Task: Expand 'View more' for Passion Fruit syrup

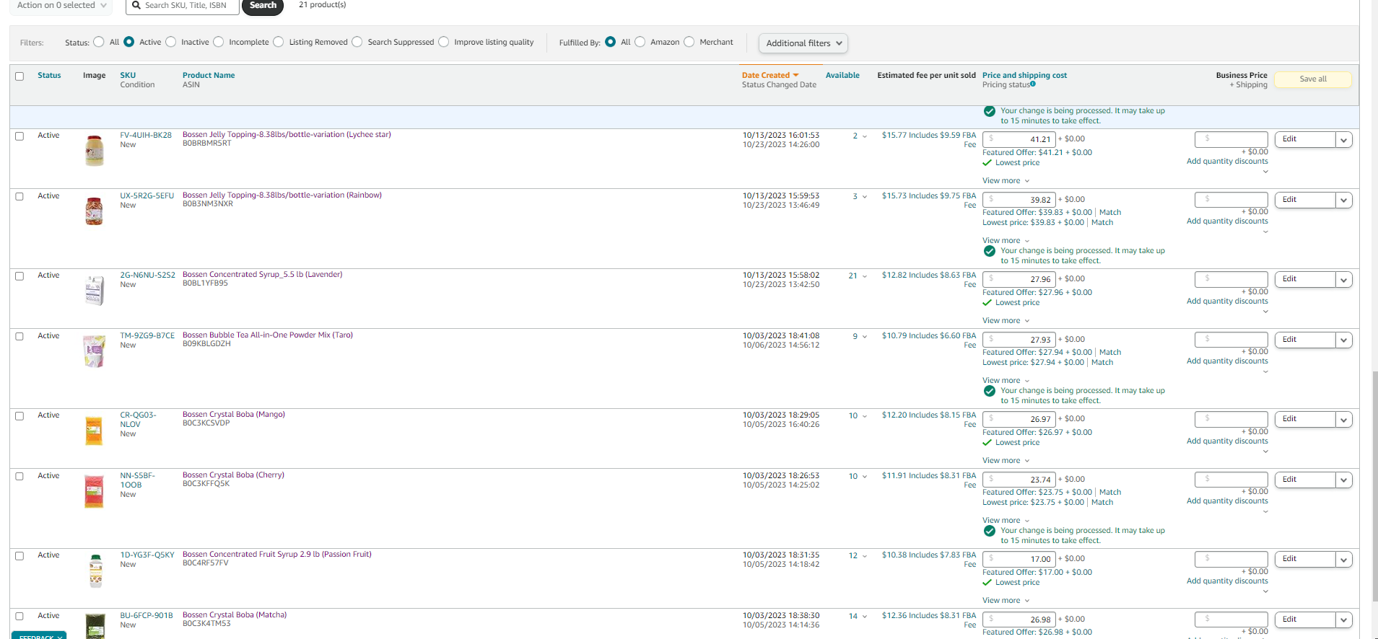Action: [x=1006, y=601]
